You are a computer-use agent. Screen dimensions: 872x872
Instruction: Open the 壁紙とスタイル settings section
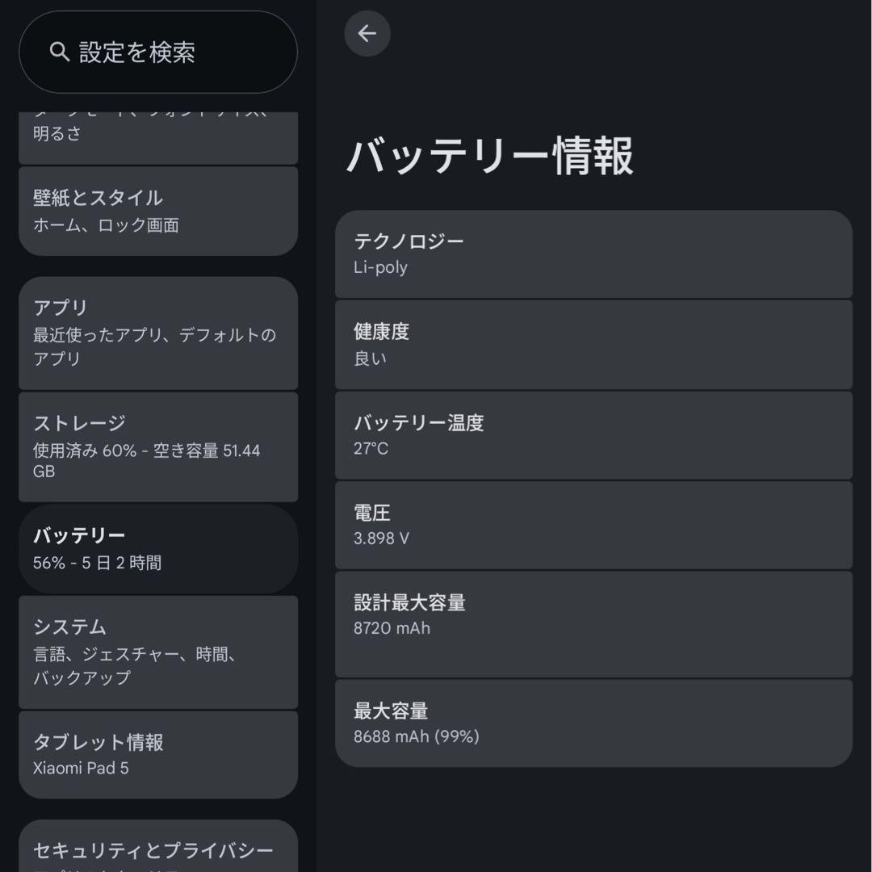(x=157, y=211)
